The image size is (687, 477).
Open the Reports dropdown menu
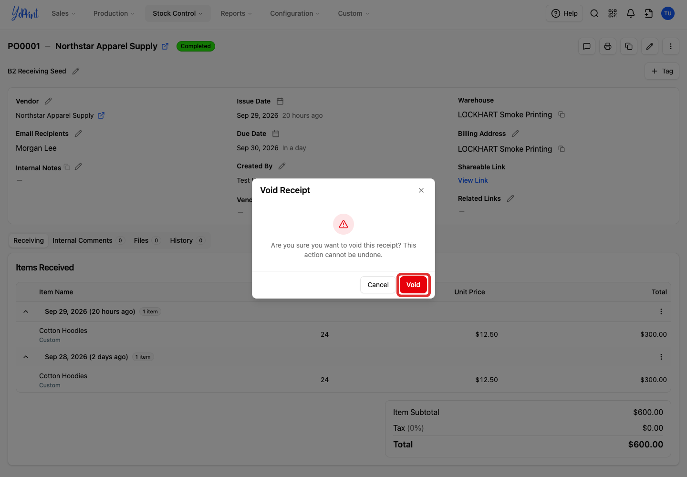pos(236,13)
